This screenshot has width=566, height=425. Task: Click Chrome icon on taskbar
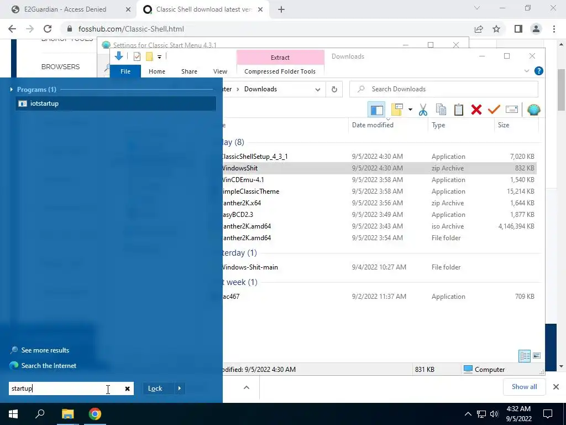[x=95, y=414]
